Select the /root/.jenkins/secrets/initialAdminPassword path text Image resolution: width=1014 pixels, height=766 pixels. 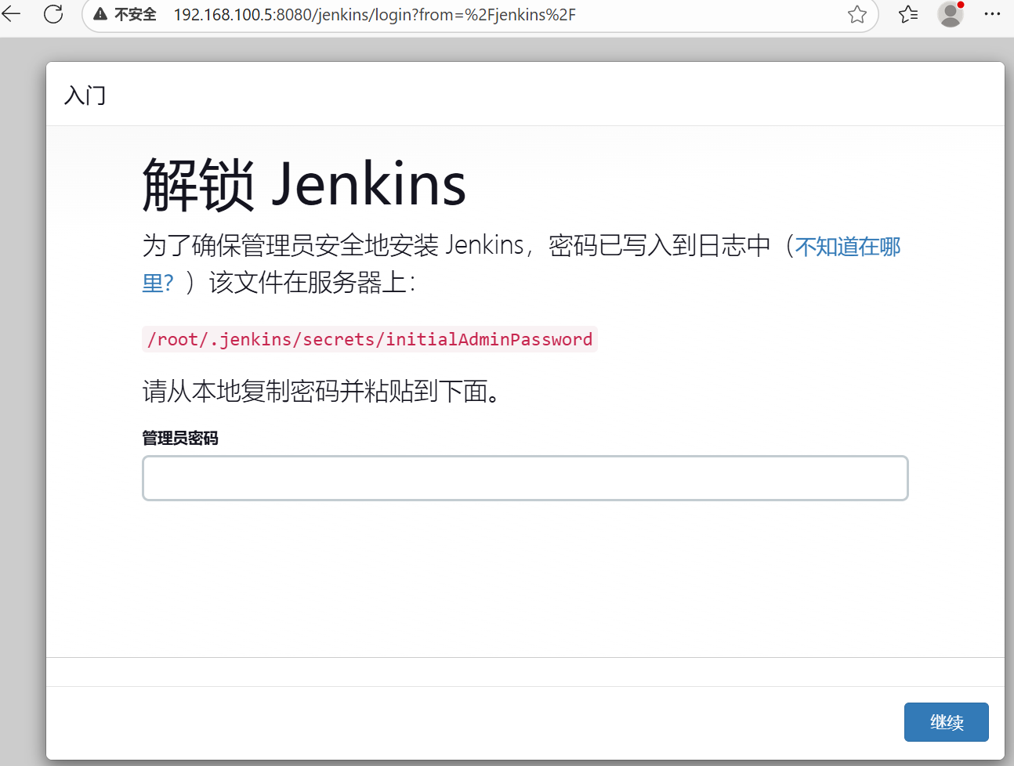[370, 339]
